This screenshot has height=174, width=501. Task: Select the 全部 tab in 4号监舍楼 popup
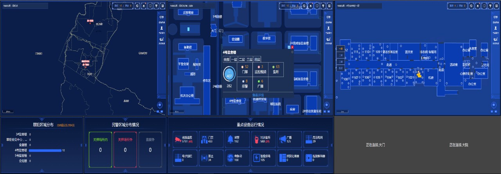227,59
